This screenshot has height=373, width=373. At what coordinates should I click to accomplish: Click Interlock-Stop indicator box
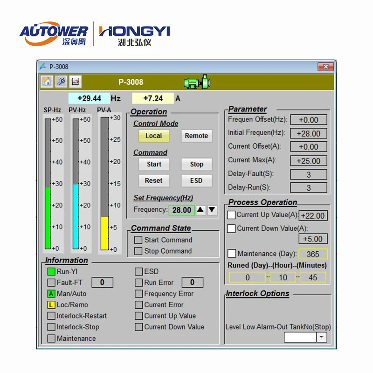[51, 327]
